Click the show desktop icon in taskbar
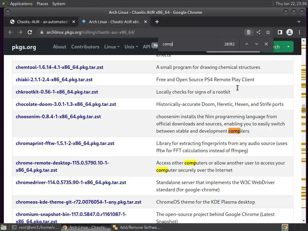308x231 pixels. point(4,227)
